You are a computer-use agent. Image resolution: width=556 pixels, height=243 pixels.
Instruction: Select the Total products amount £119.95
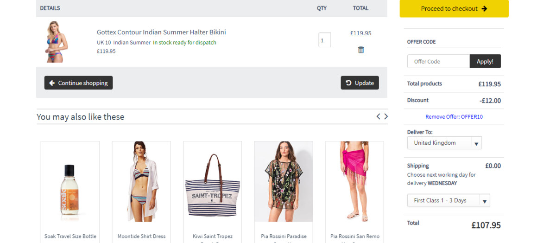pyautogui.click(x=490, y=84)
